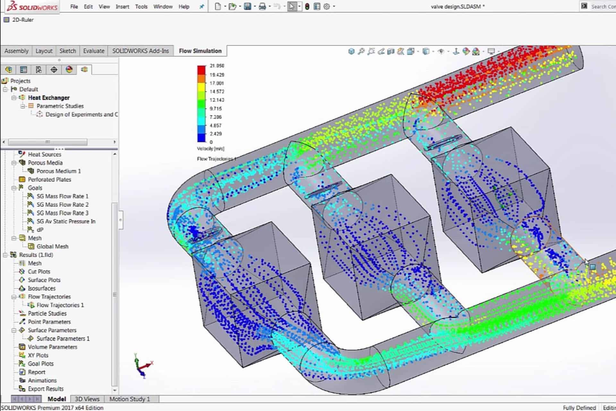
Task: Click the Zoom to Fit magnifier icon
Action: [361, 51]
